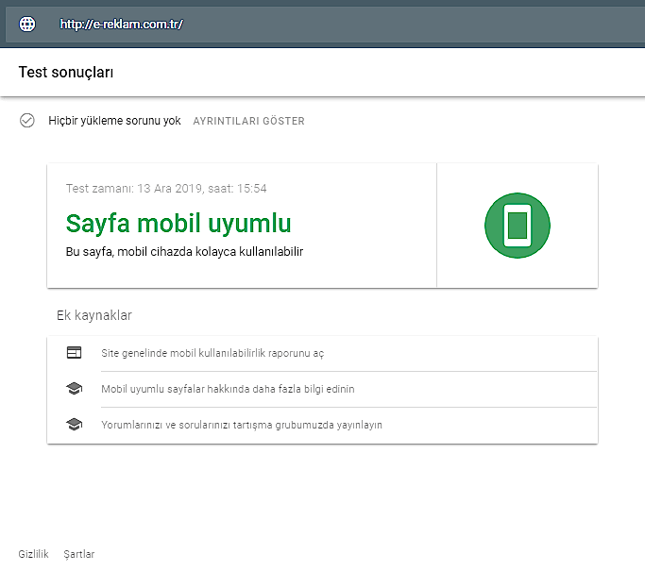Click graduation cap icon beside 'Yorumlarınızı ve sorularınızı'

coord(74,425)
